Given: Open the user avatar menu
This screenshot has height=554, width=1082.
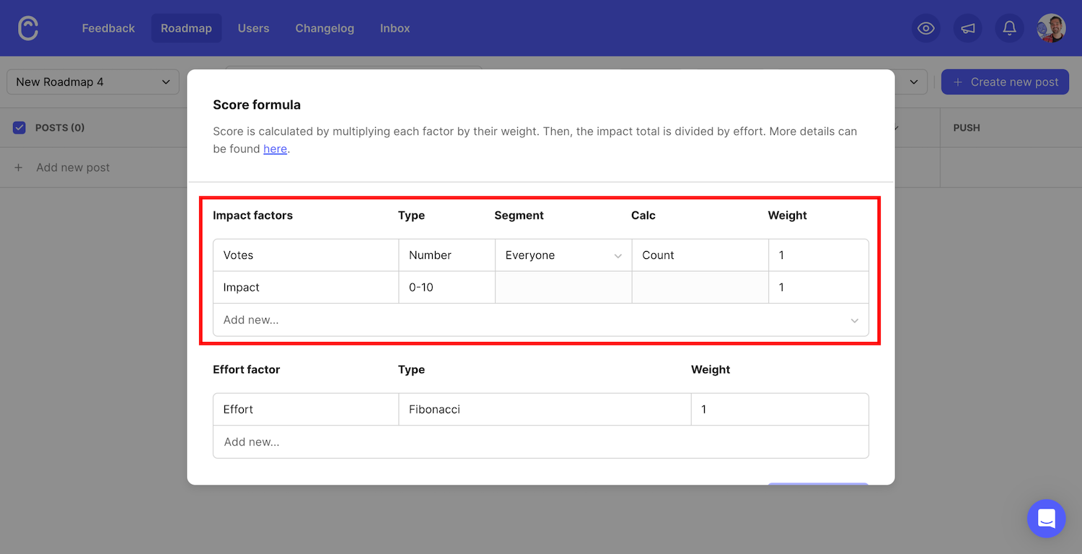Looking at the screenshot, I should click(1052, 28).
